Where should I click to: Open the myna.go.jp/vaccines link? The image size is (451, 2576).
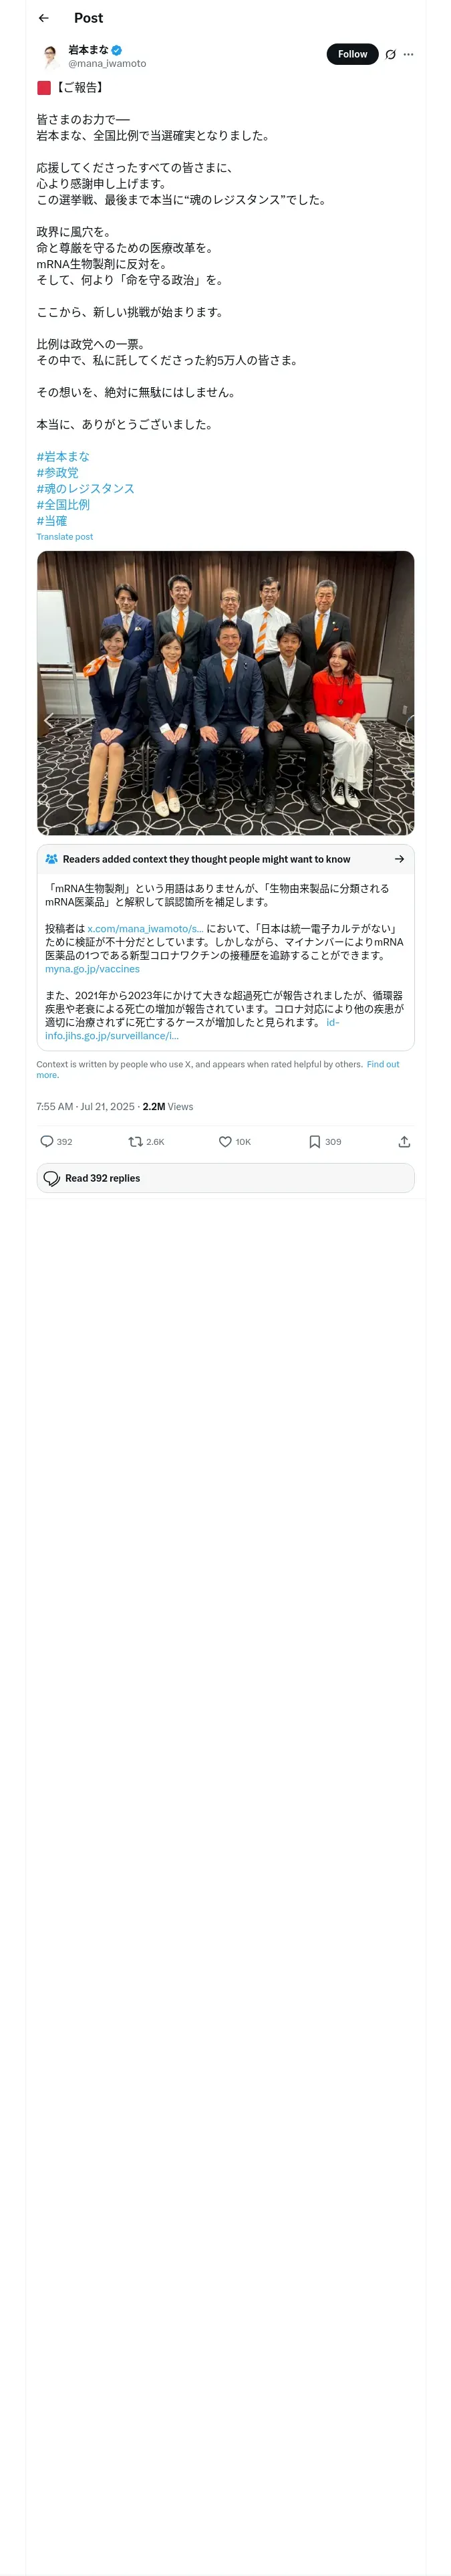(92, 969)
